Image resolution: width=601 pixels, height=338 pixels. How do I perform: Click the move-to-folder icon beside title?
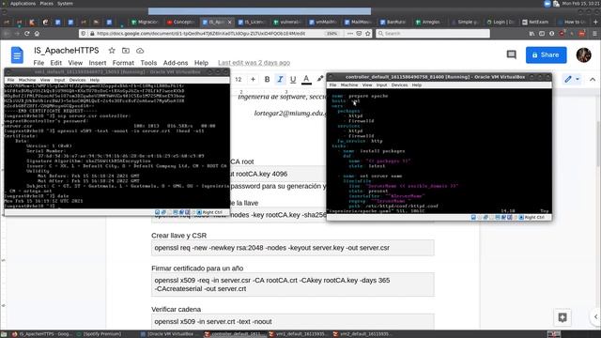[x=126, y=51]
